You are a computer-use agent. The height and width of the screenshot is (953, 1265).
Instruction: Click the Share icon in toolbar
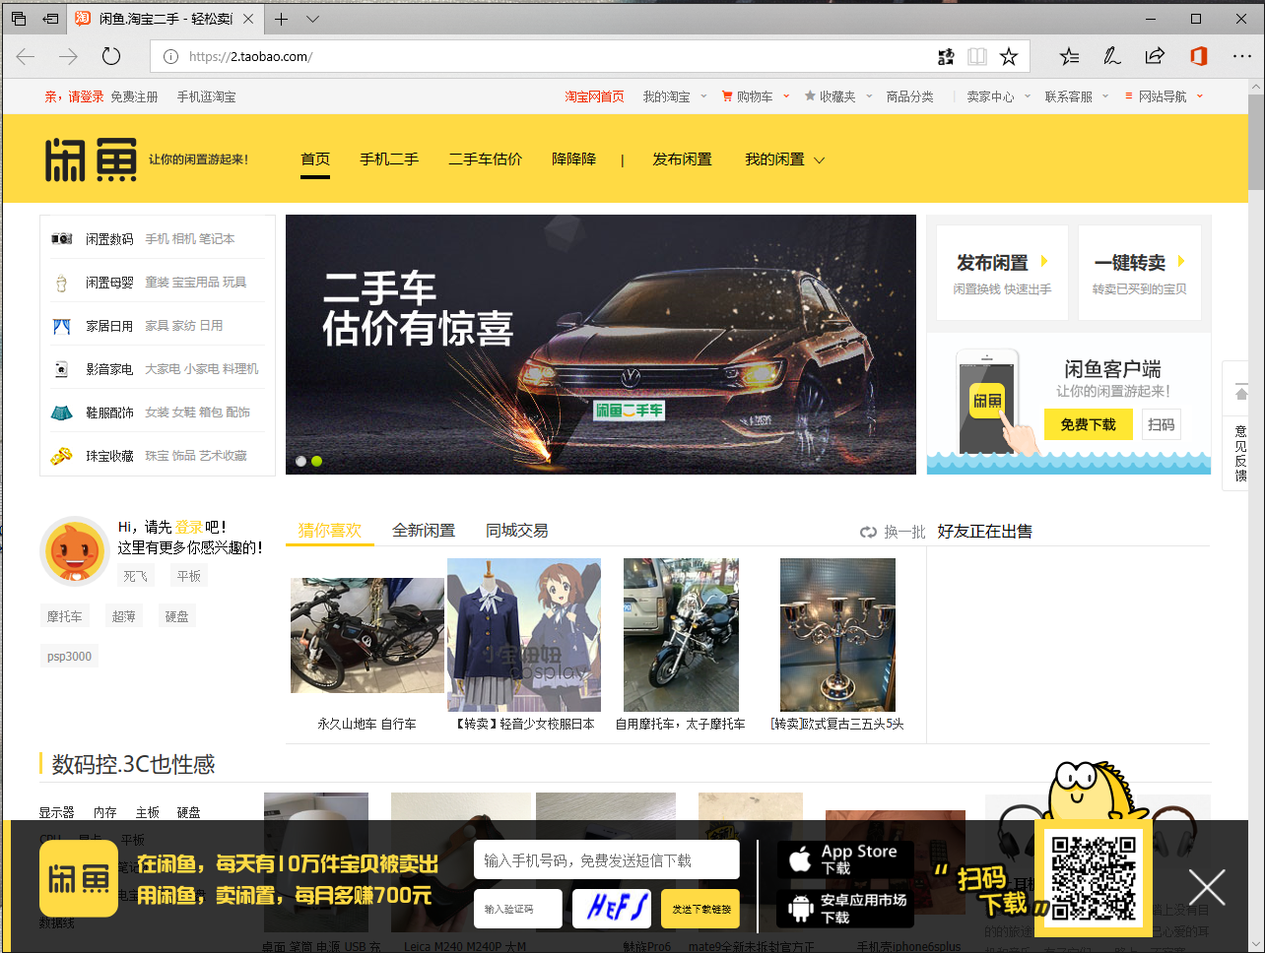click(1155, 57)
